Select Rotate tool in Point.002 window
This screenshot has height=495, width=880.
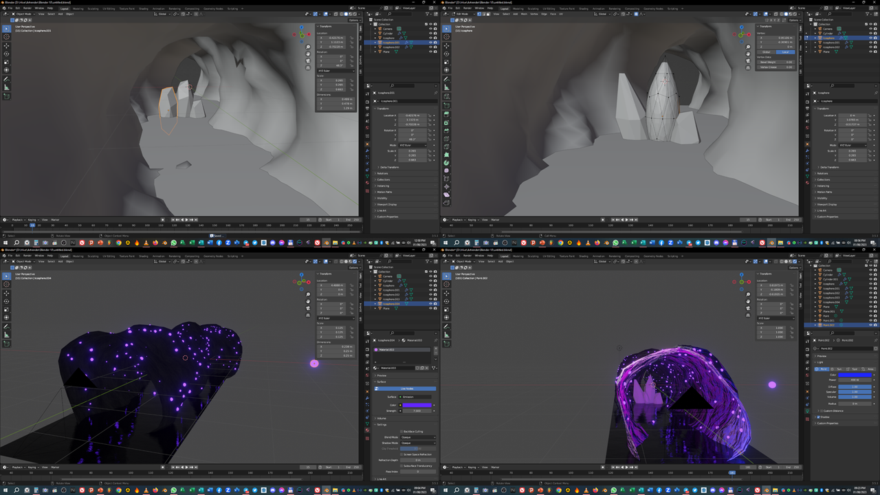[x=446, y=301]
